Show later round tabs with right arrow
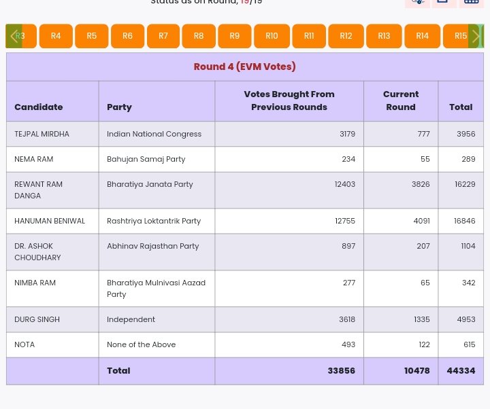This screenshot has width=490, height=409. pos(476,36)
